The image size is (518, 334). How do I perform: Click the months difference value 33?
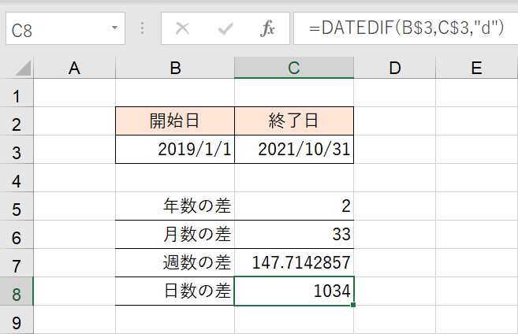[x=294, y=235]
